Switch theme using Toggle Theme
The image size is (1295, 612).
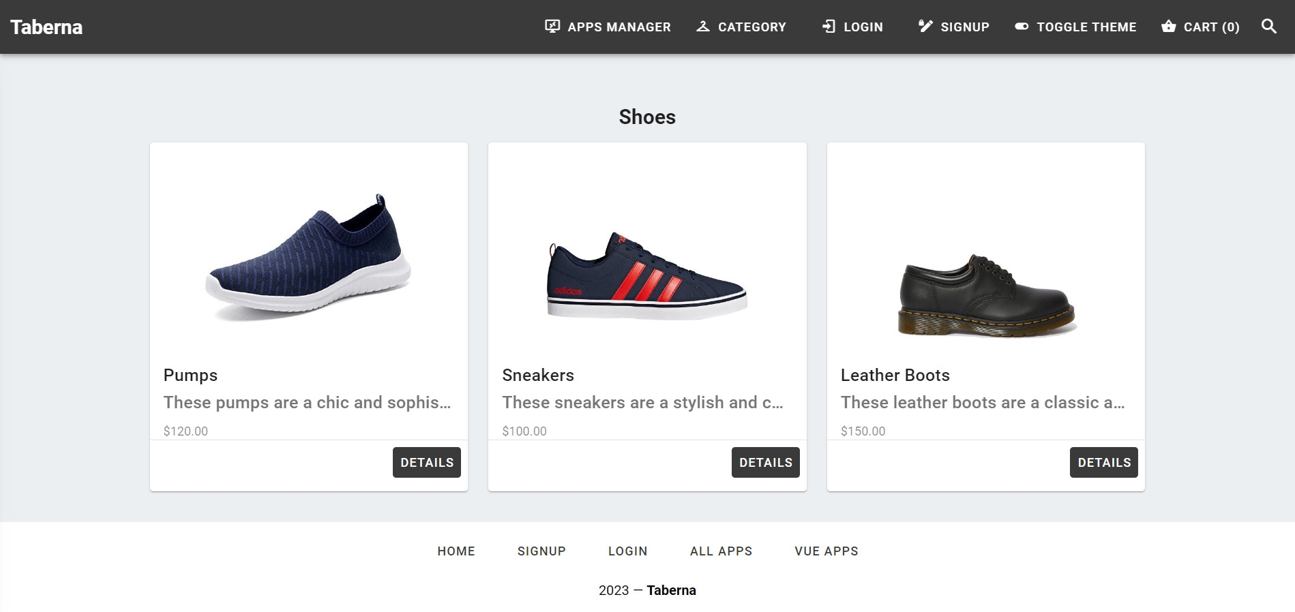[x=1075, y=27]
